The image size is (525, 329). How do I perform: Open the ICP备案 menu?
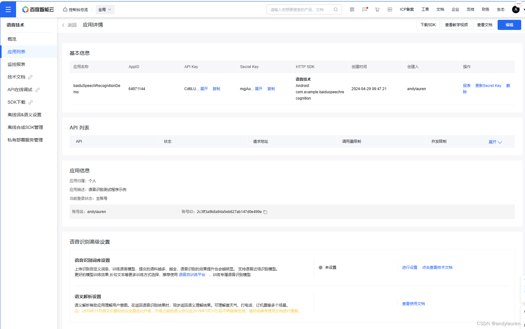coord(407,9)
